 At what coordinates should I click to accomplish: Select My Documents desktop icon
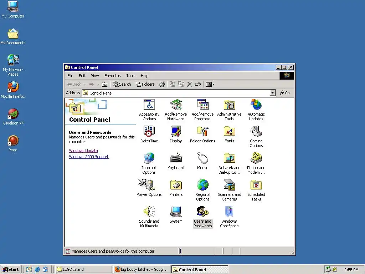pyautogui.click(x=13, y=37)
